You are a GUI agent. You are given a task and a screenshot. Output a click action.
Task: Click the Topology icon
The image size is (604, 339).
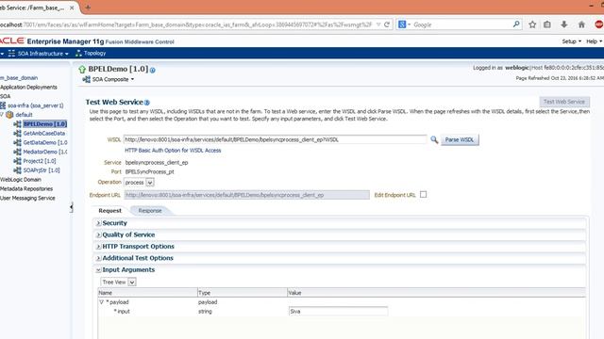point(78,53)
